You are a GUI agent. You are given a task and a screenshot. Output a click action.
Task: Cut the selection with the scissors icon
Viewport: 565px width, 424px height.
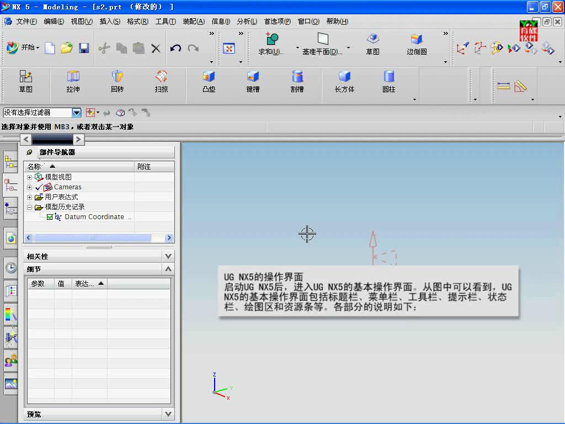pyautogui.click(x=104, y=48)
